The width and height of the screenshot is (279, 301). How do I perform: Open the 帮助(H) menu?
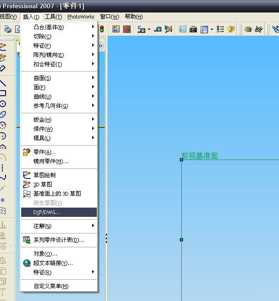134,17
